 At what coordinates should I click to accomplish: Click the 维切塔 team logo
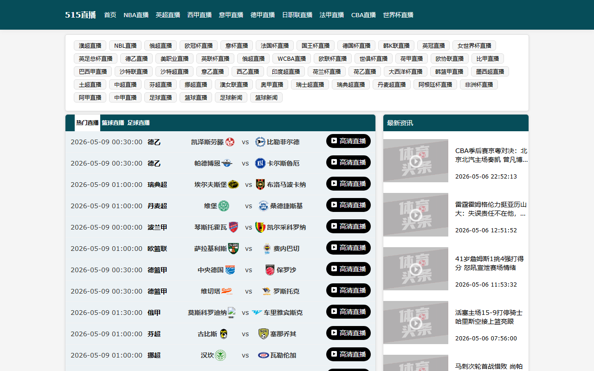point(227,291)
